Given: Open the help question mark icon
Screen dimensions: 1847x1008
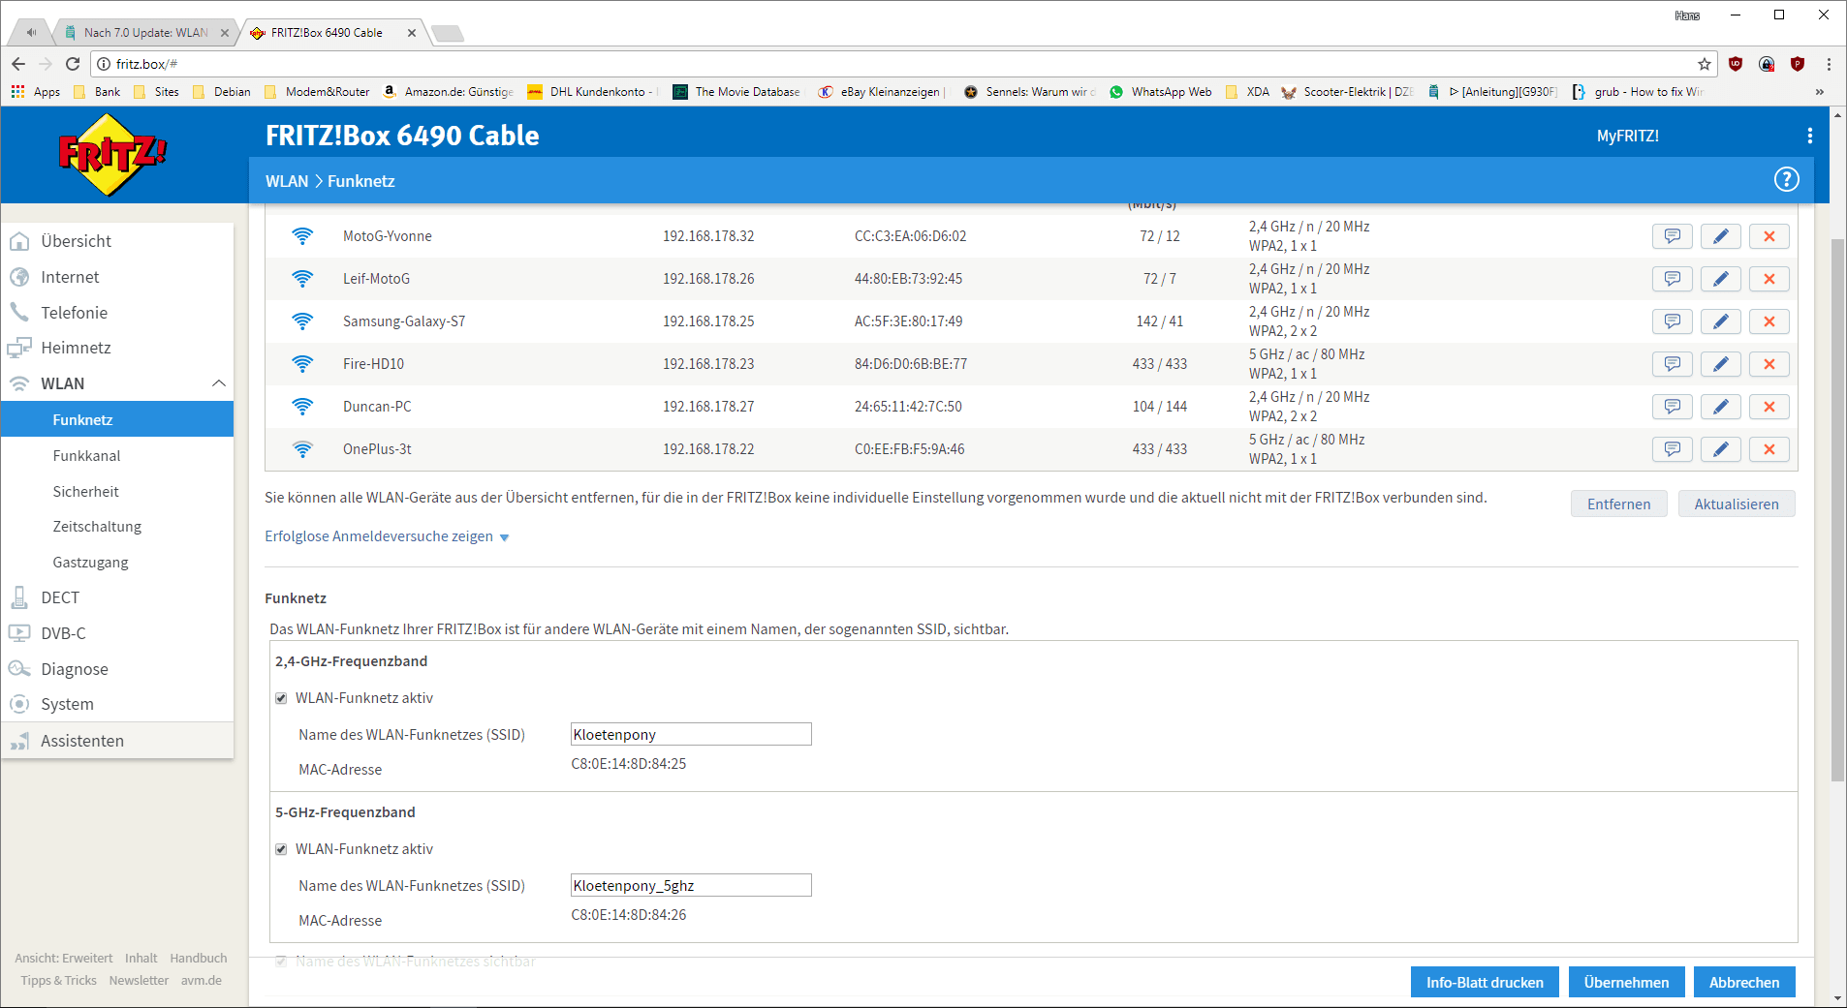Looking at the screenshot, I should 1786,179.
